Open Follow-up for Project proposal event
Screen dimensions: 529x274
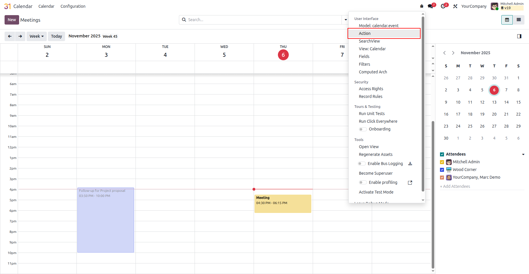click(106, 220)
